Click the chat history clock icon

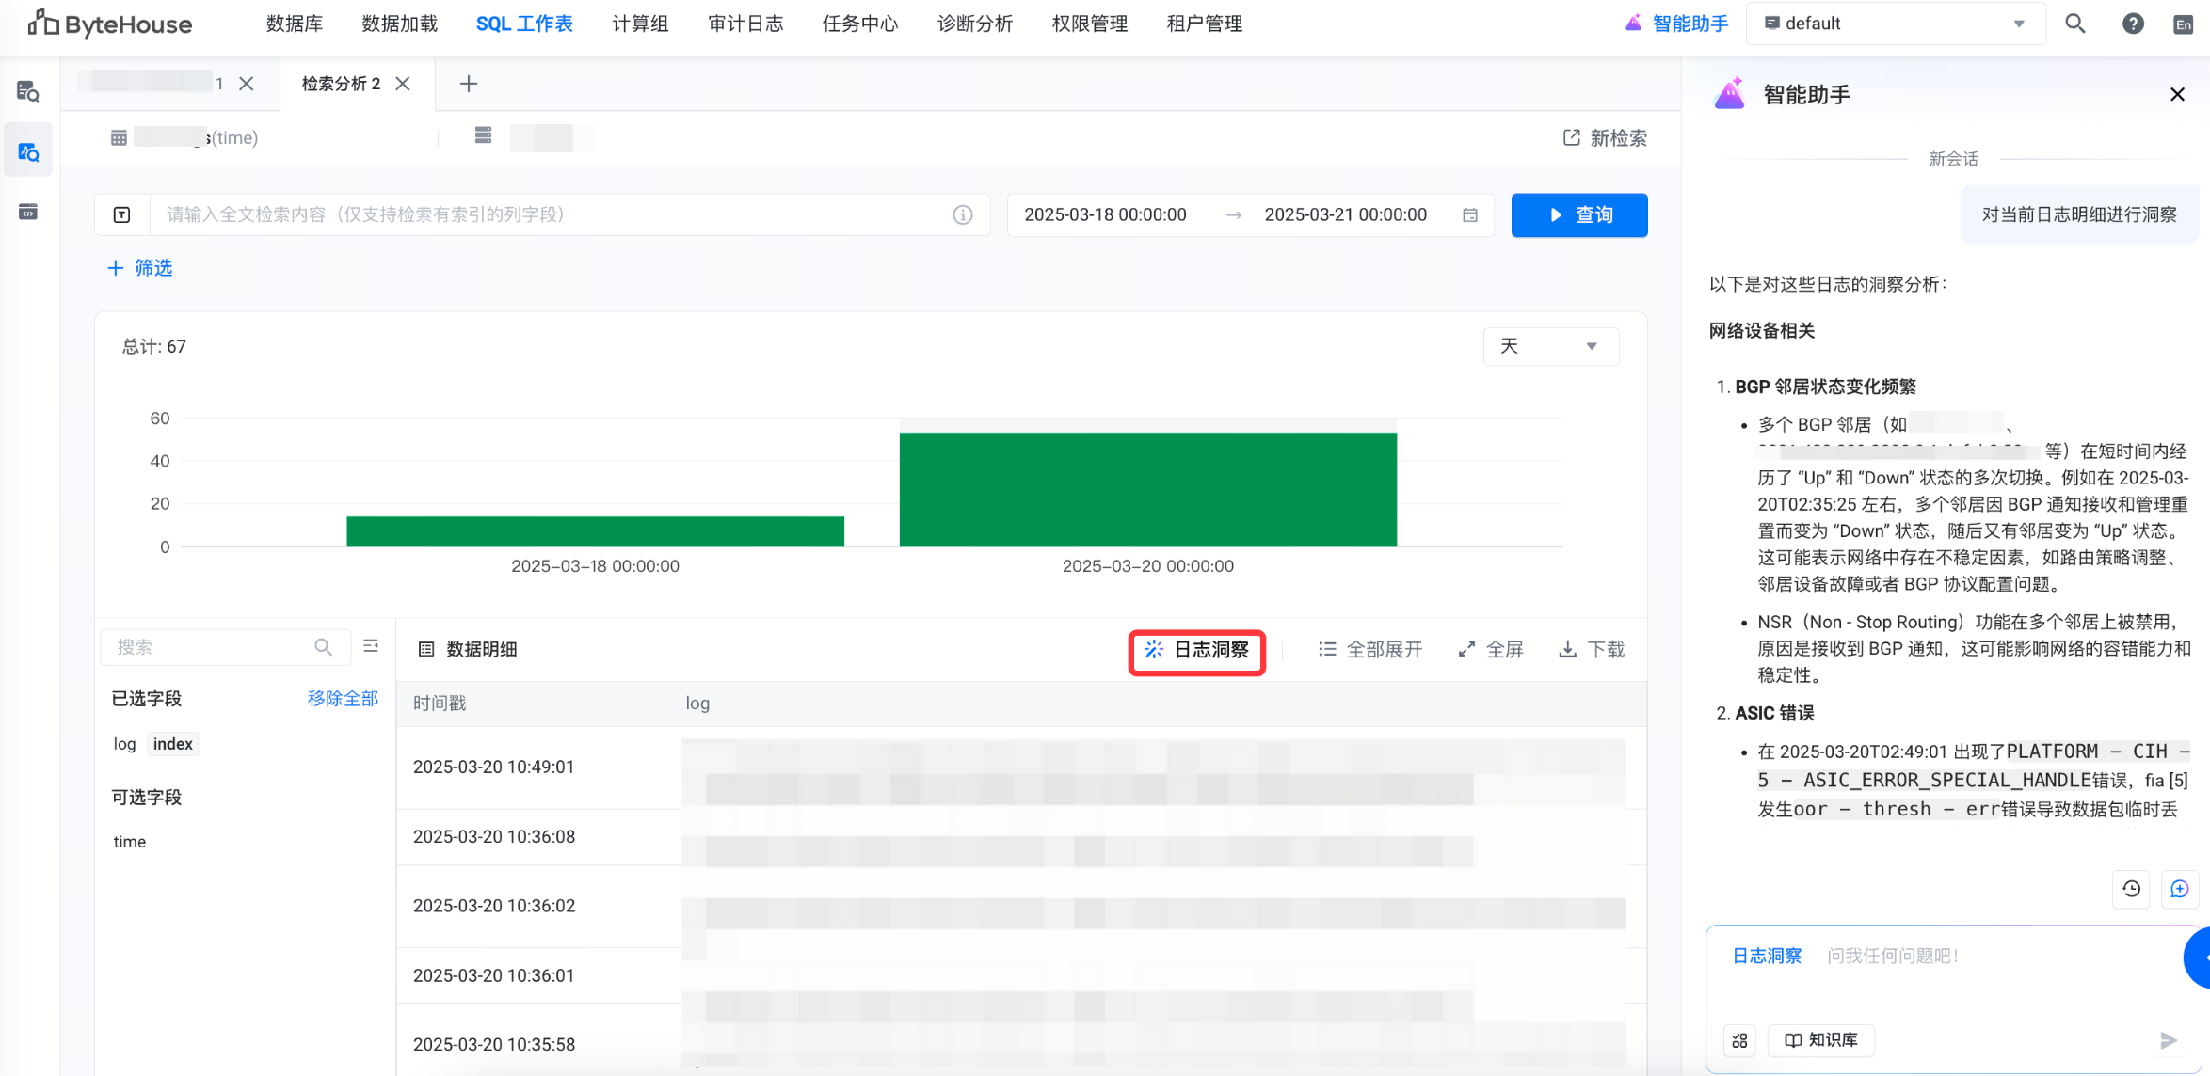pos(2132,889)
